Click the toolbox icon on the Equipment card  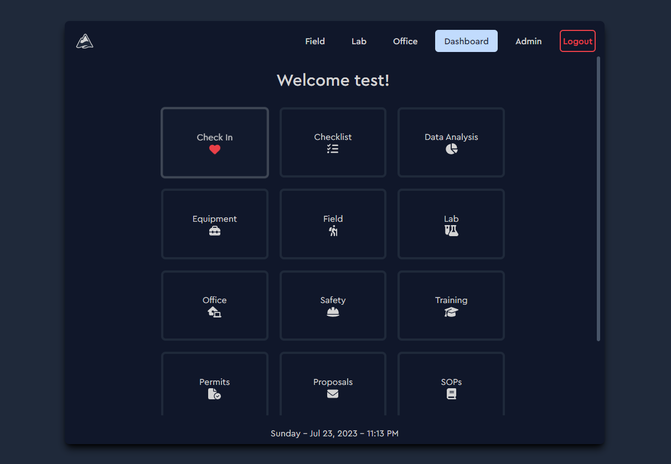click(214, 231)
